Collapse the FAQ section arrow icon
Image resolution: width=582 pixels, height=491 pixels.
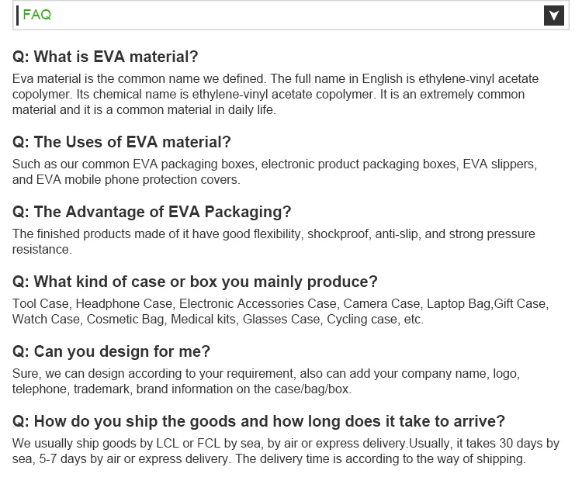554,16
